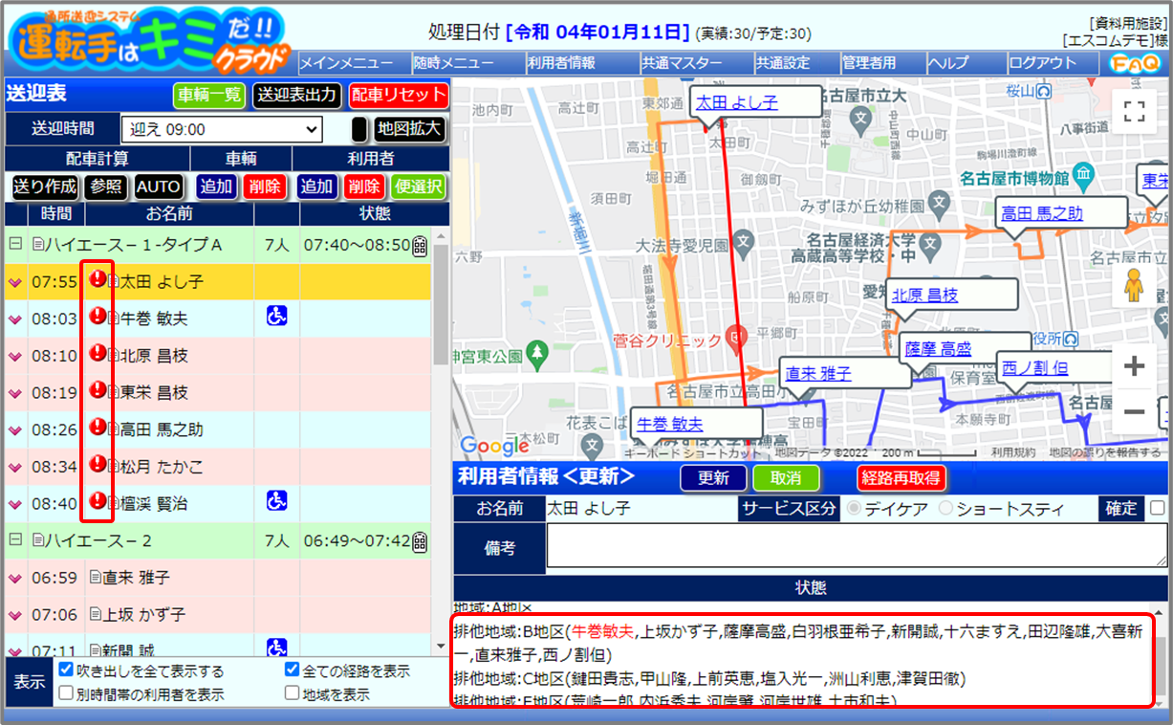Open the FAQ icon in the header

point(1136,63)
